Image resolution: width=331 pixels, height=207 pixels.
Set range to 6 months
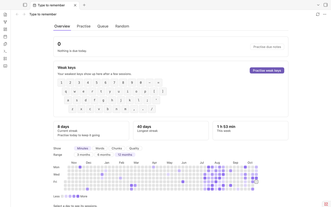point(104,154)
